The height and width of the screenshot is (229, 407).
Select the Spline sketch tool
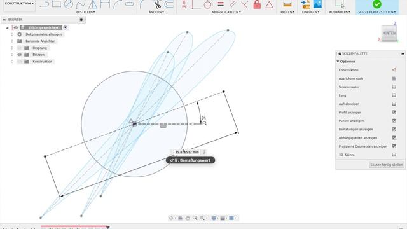[x=81, y=4]
